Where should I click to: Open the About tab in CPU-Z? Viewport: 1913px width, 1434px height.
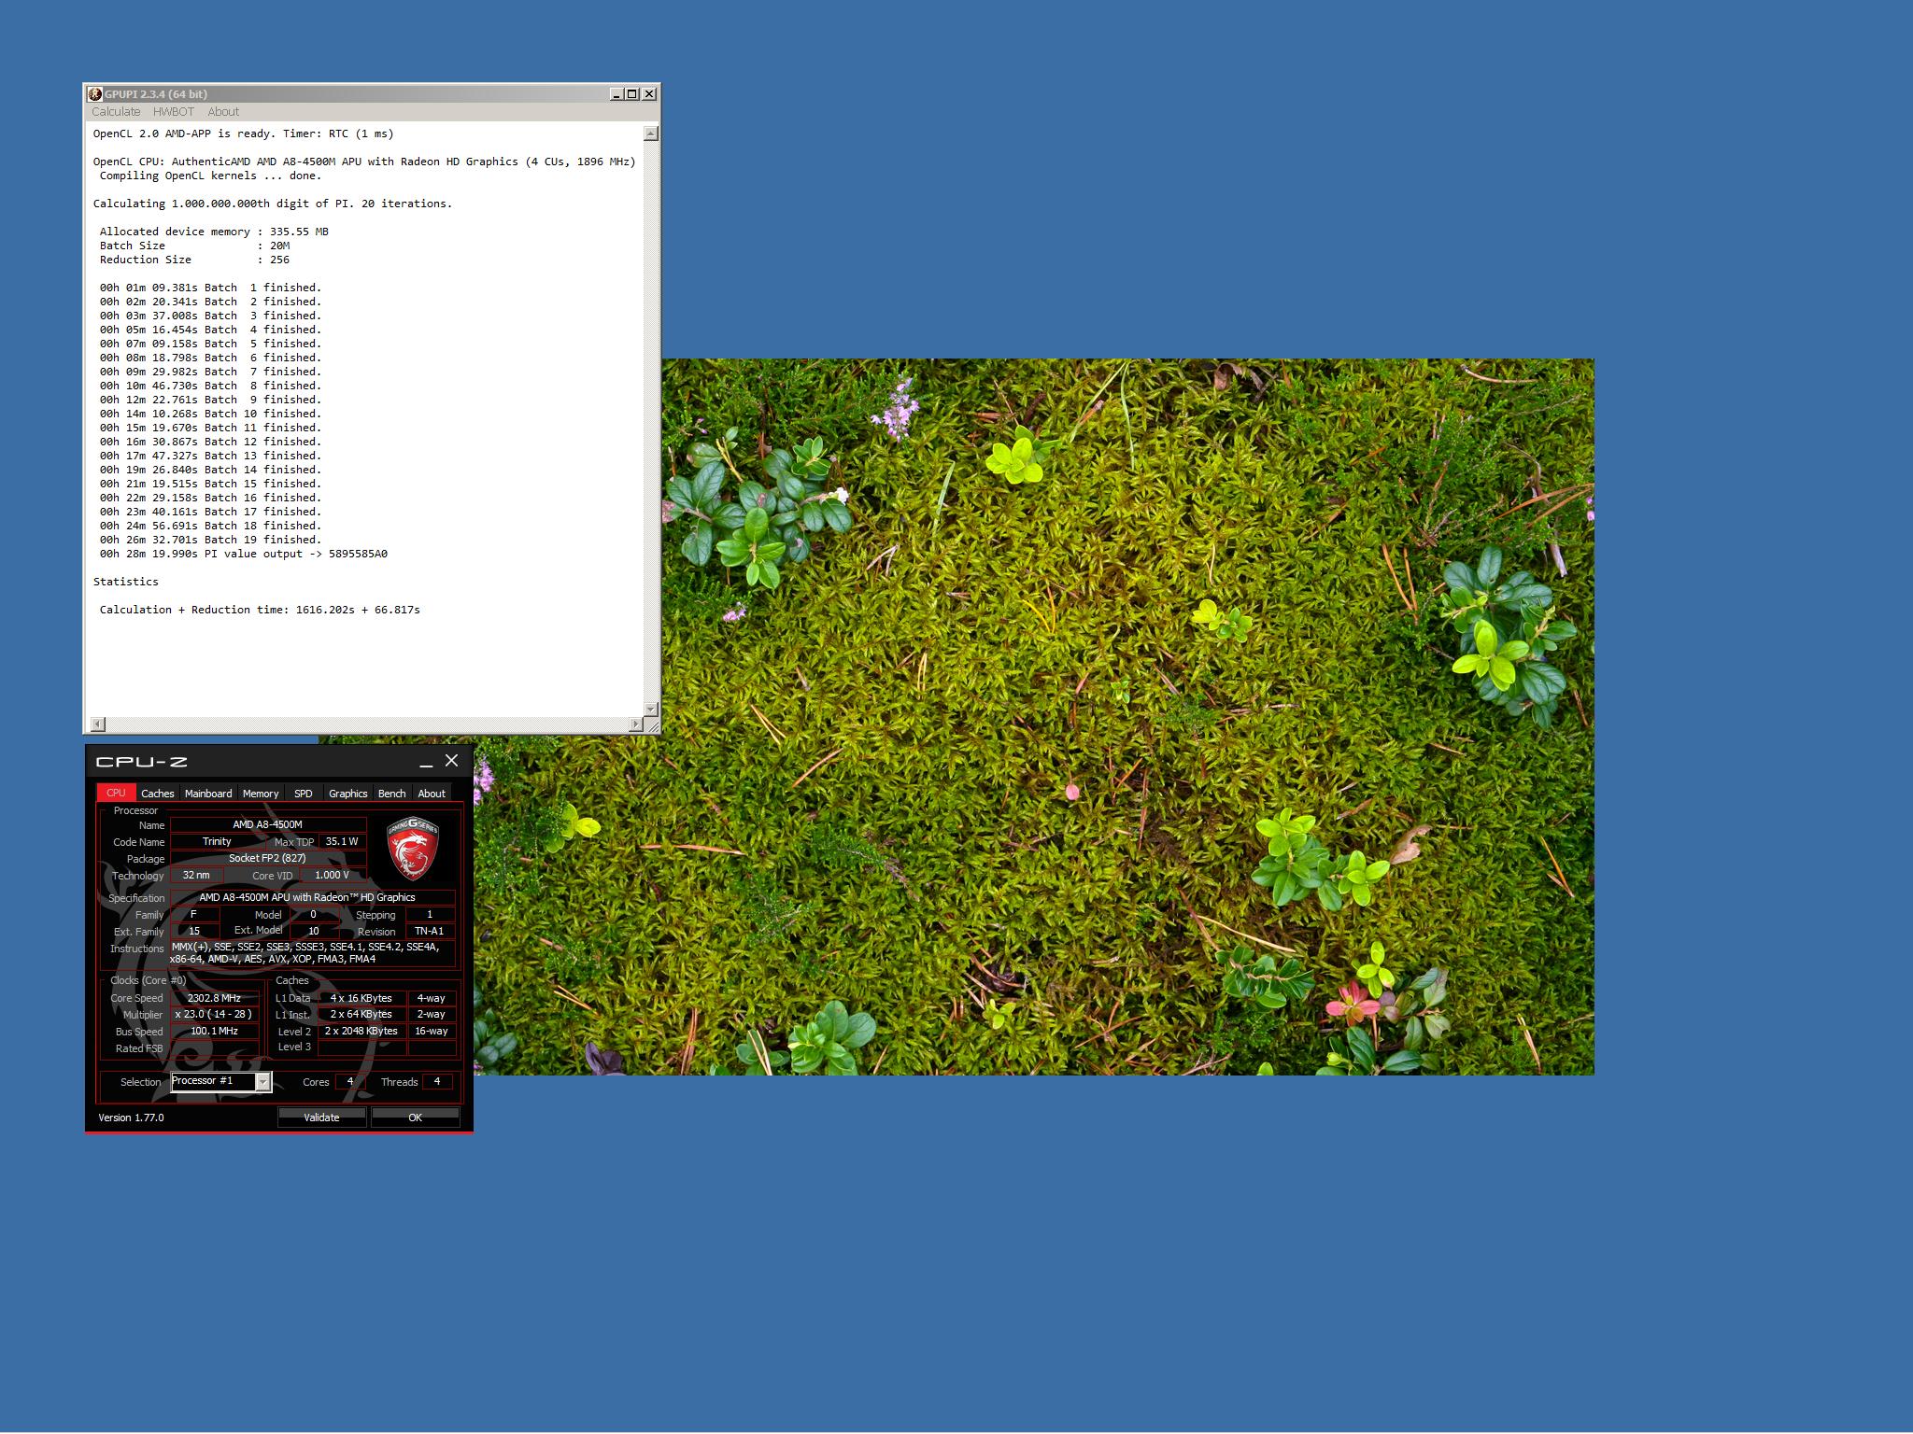[x=432, y=794]
